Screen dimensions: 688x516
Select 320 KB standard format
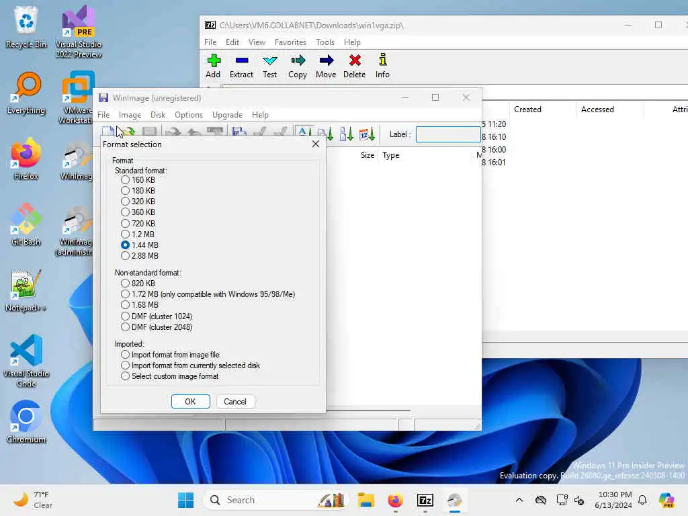(x=138, y=202)
